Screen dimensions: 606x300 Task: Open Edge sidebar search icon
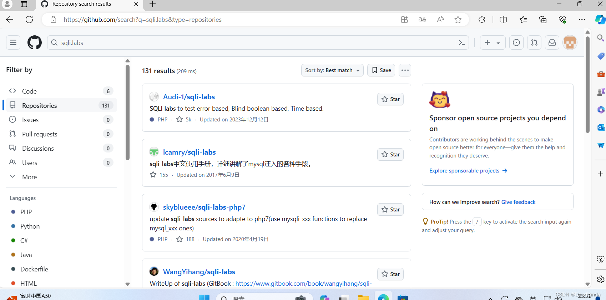tap(601, 38)
